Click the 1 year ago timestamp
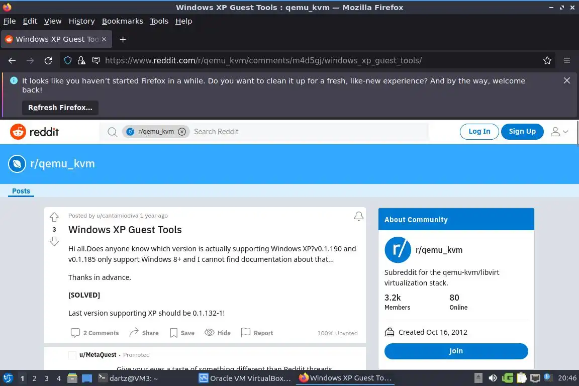 (154, 216)
